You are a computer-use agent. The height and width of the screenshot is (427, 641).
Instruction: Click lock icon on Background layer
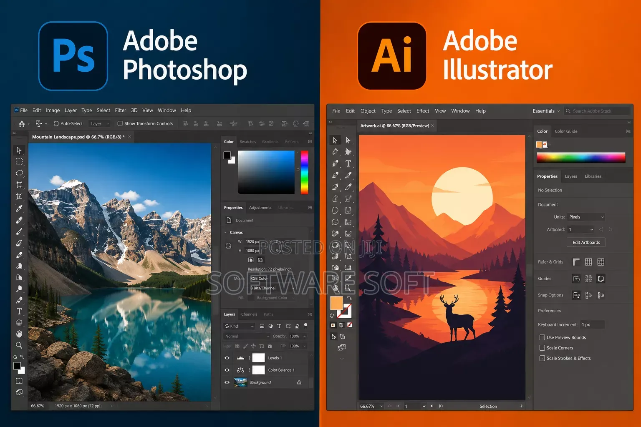point(299,382)
